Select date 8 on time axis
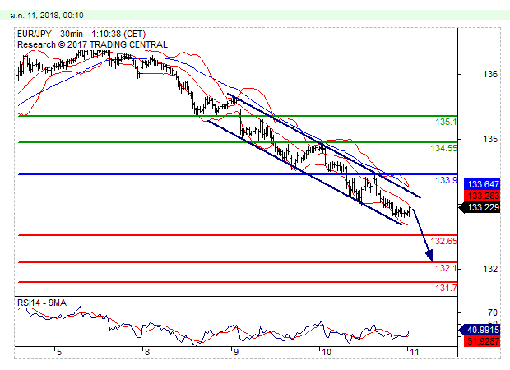Screen dimensions: 510x370 click(x=147, y=352)
